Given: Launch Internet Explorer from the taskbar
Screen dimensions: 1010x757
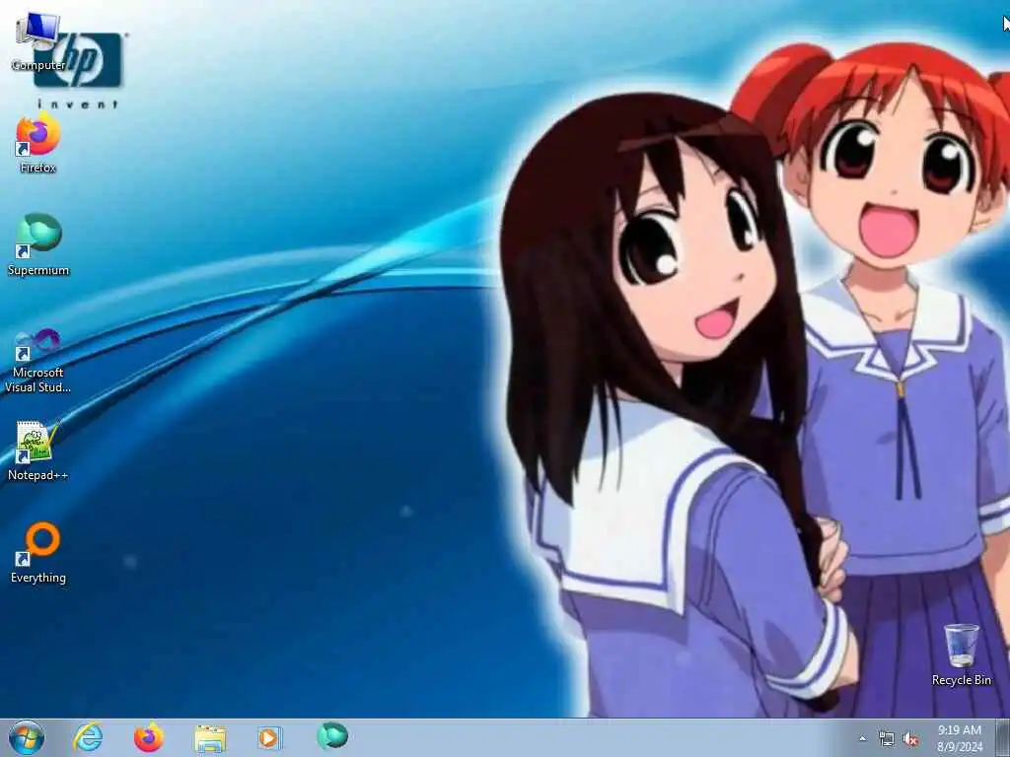Looking at the screenshot, I should click(x=88, y=737).
